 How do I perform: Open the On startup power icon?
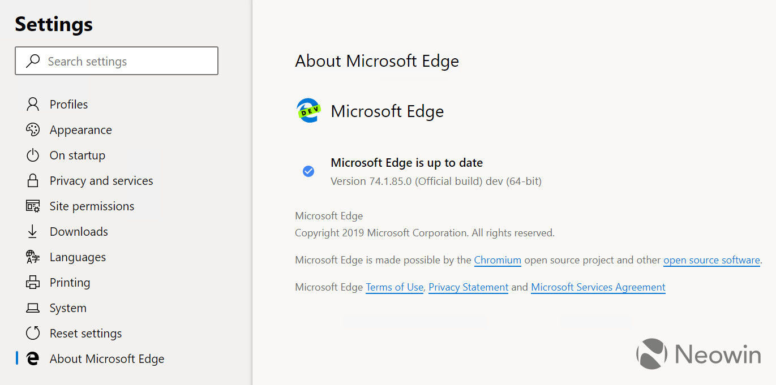point(33,155)
